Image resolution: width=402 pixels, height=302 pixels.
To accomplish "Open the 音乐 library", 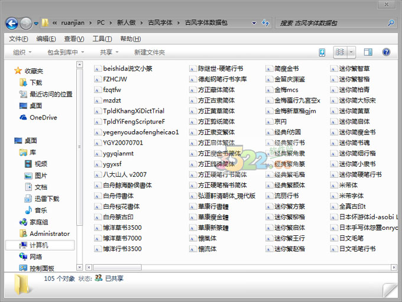I will (35, 210).
